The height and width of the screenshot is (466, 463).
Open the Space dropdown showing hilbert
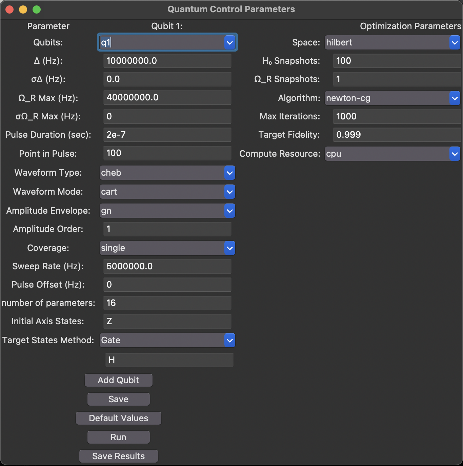click(392, 42)
